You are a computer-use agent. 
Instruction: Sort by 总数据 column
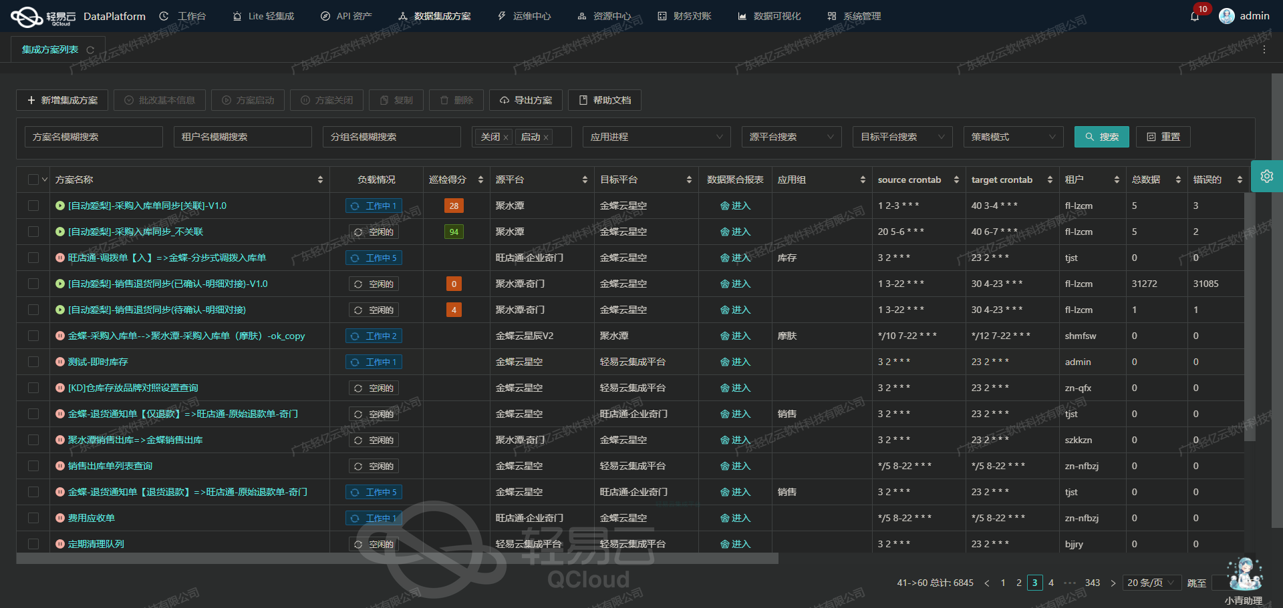pyautogui.click(x=1178, y=180)
